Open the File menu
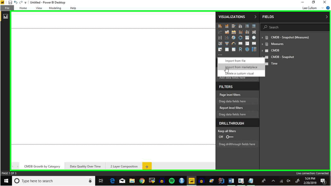The height and width of the screenshot is (186, 331). click(x=7, y=8)
